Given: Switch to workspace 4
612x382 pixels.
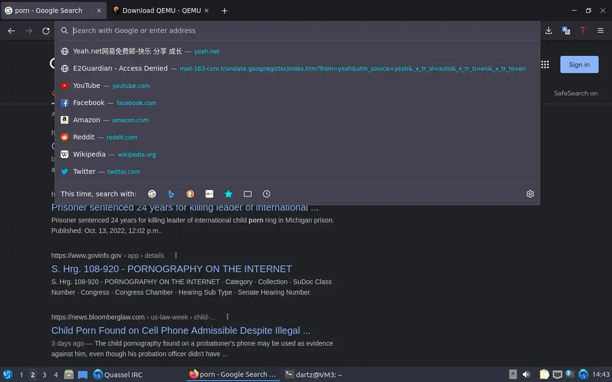Looking at the screenshot, I should pos(56,375).
